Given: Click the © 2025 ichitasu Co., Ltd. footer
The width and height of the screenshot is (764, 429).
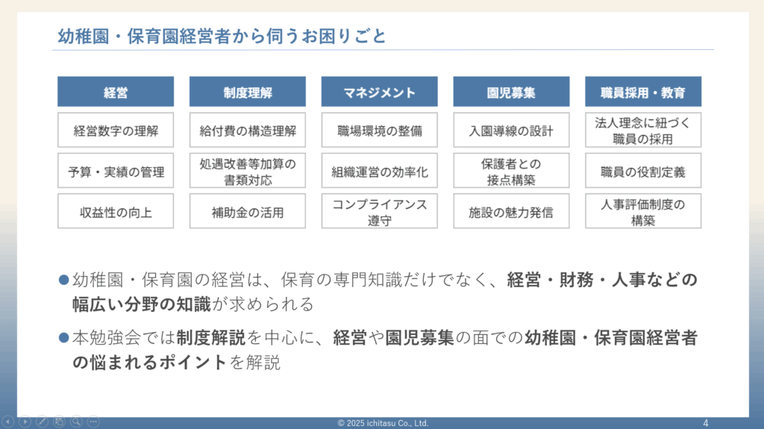Looking at the screenshot, I should pyautogui.click(x=383, y=423).
